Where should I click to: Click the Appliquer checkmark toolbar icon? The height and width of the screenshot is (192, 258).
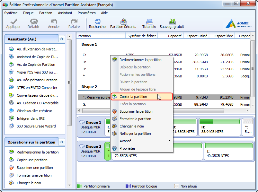[x=13, y=22]
